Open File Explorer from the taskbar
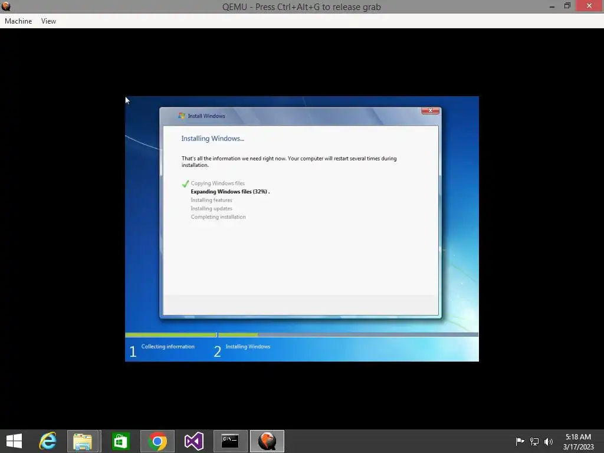The height and width of the screenshot is (453, 604). [83, 441]
